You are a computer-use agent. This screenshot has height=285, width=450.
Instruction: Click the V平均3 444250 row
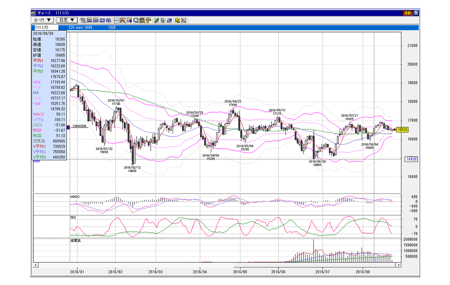tap(49, 157)
